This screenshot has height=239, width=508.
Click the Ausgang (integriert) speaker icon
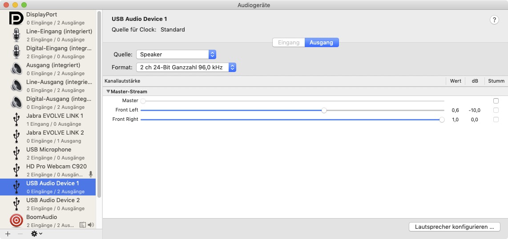(x=16, y=69)
